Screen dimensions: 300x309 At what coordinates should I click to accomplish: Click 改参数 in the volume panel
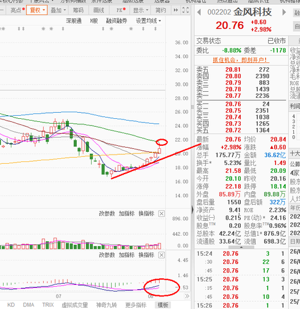[107, 214]
